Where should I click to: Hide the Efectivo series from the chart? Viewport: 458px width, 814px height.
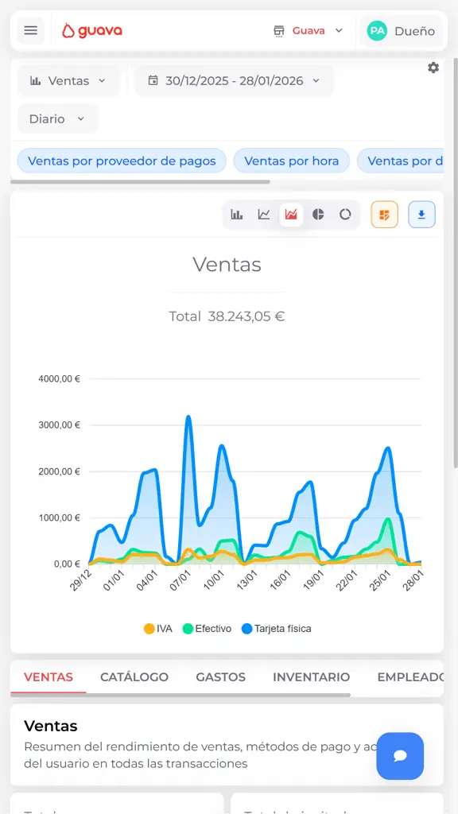pos(208,628)
